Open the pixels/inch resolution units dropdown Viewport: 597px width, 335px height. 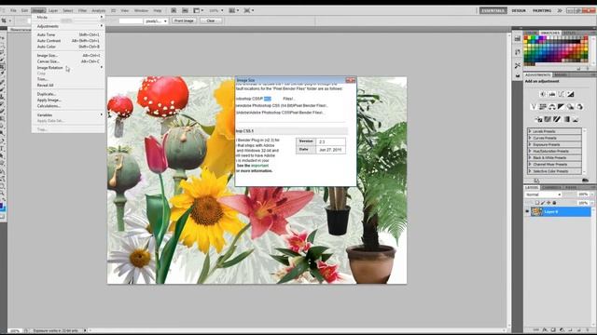click(156, 20)
